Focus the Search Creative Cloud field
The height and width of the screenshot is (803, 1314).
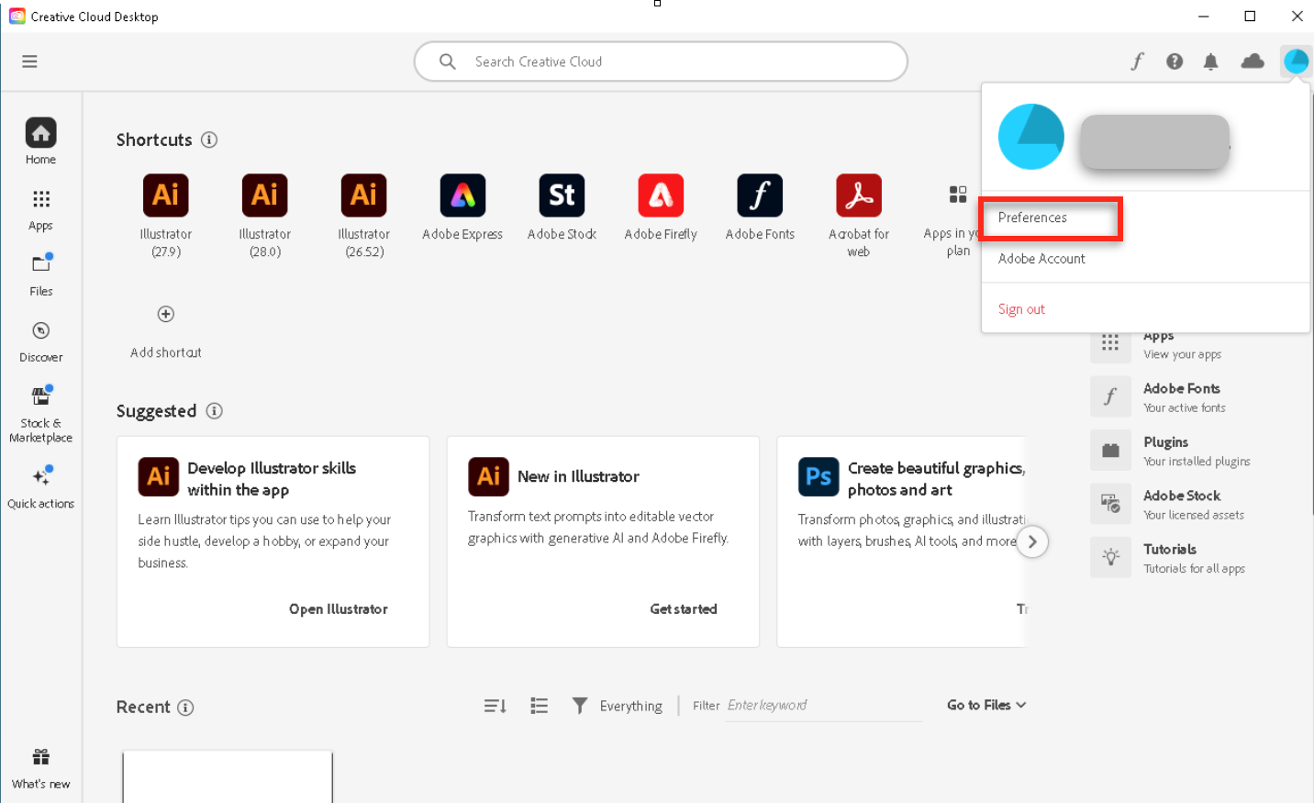[x=661, y=61]
